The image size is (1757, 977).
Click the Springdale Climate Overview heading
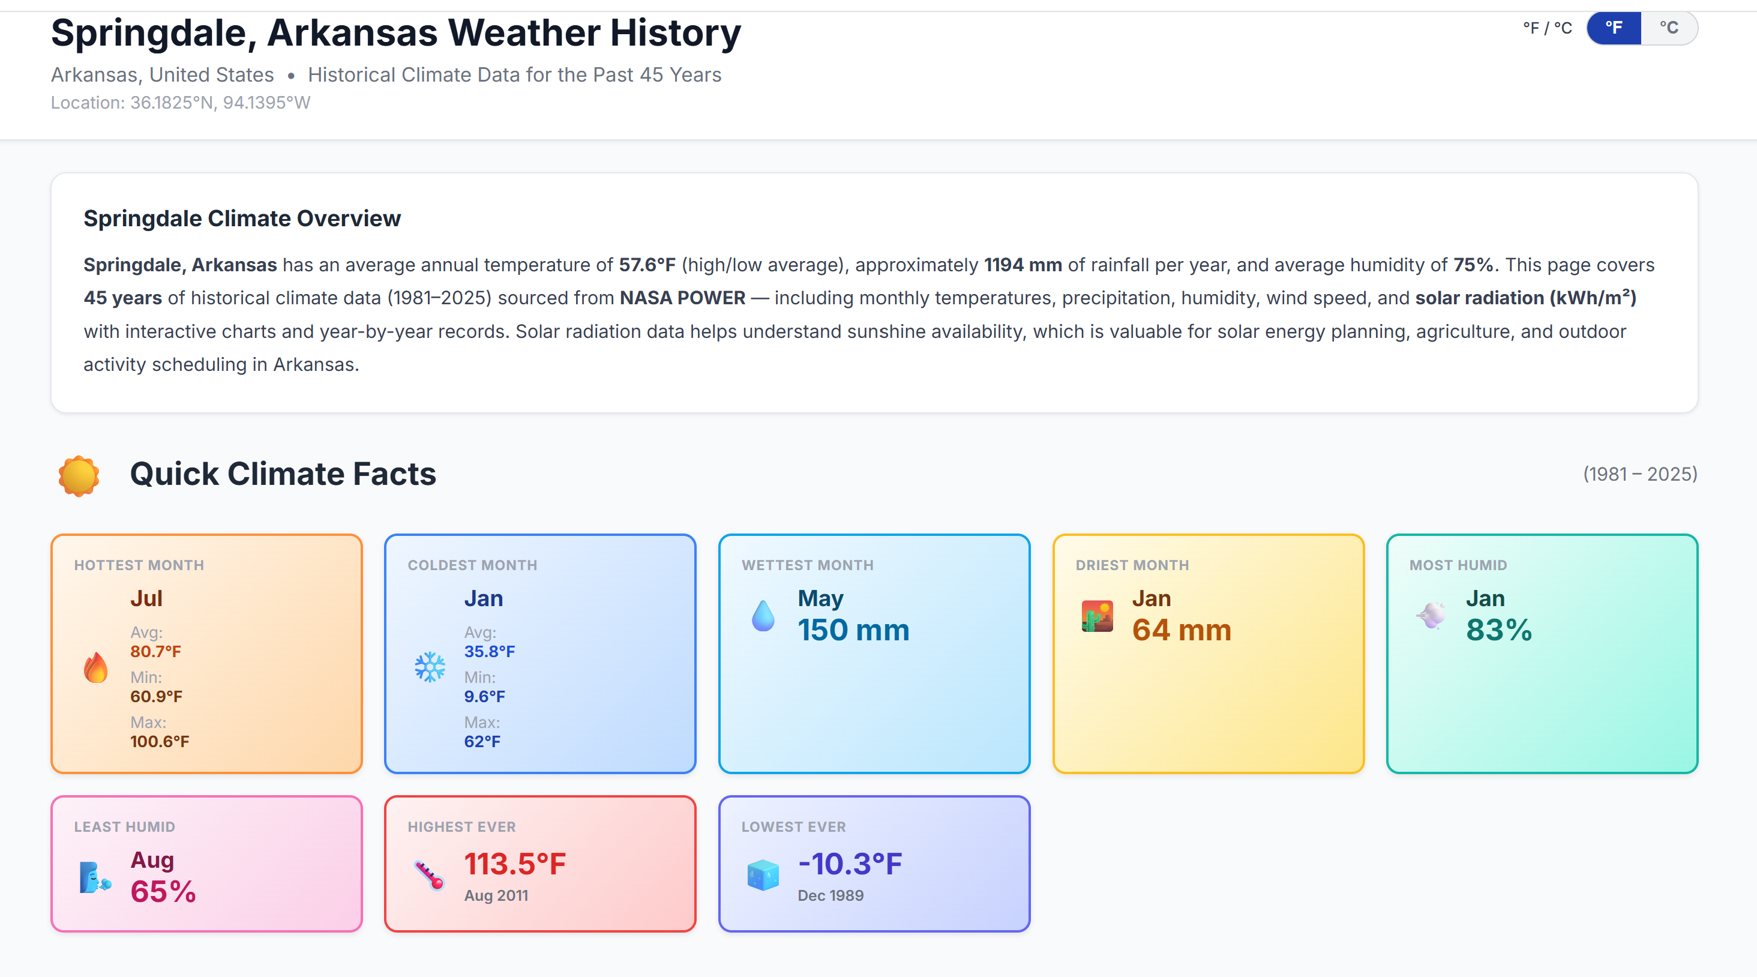tap(242, 218)
